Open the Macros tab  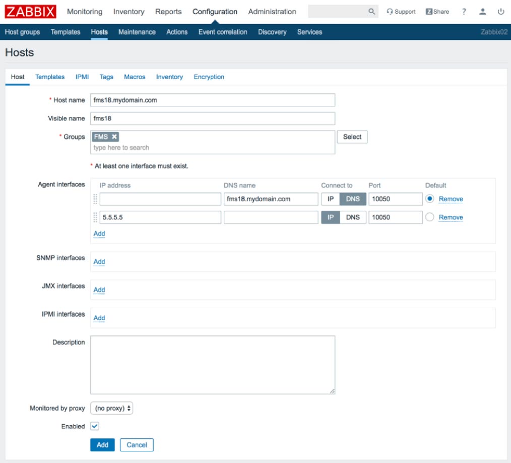(135, 77)
